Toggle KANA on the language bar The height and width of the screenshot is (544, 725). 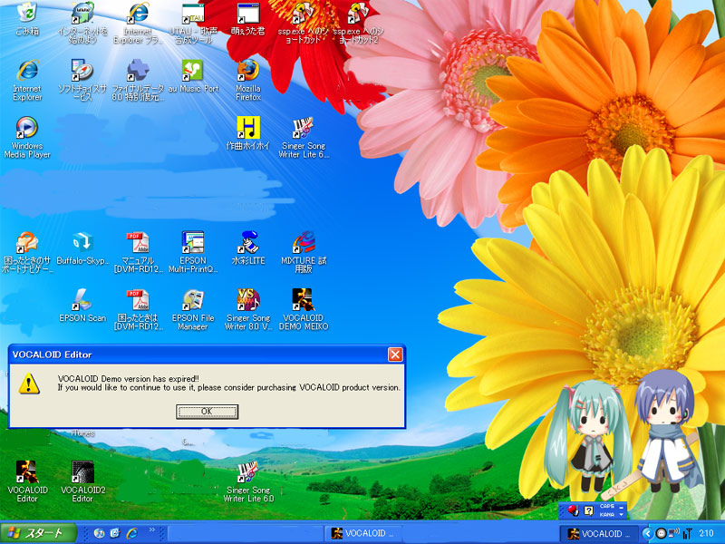(x=606, y=514)
